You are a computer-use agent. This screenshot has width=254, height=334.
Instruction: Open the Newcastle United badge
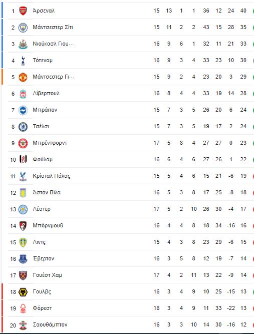pos(23,44)
